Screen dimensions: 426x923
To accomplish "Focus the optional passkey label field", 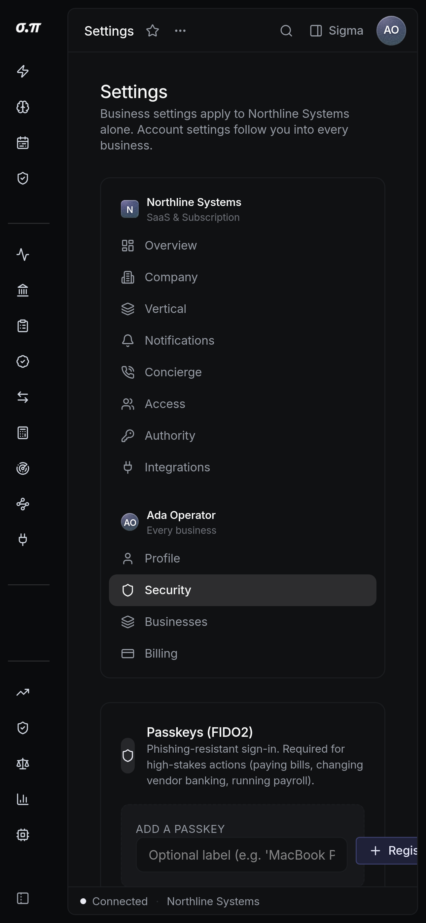I will pyautogui.click(x=242, y=855).
